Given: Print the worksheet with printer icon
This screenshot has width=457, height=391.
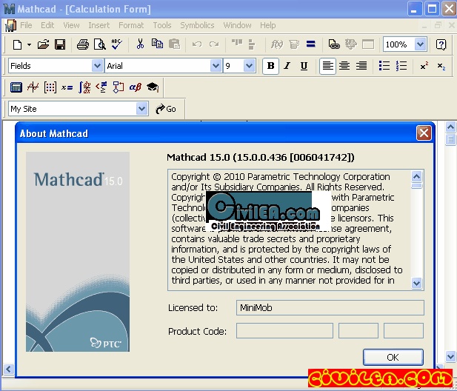Looking at the screenshot, I should (83, 44).
